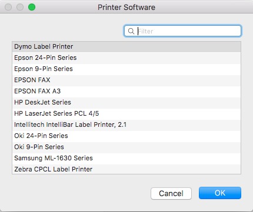Select Oki 9-Pin Series
This screenshot has height=212, width=253.
tap(126, 147)
